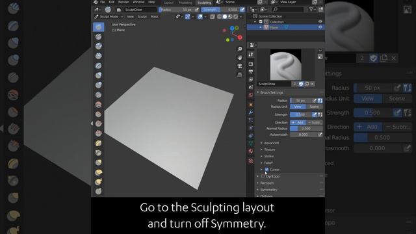Toggle fake user shield for SculptDraw
This screenshot has width=416, height=234.
[301, 84]
